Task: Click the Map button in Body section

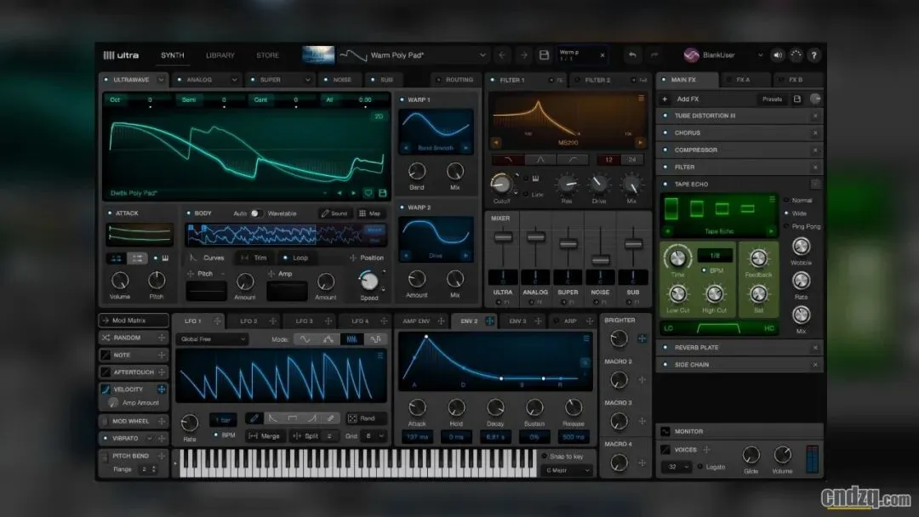Action: [370, 213]
